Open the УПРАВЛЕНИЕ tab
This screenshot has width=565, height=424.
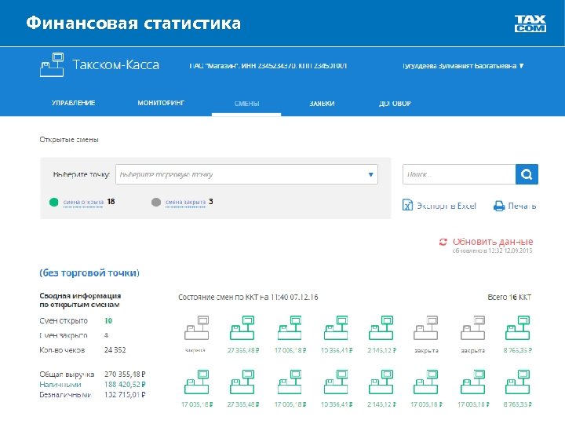pos(73,103)
